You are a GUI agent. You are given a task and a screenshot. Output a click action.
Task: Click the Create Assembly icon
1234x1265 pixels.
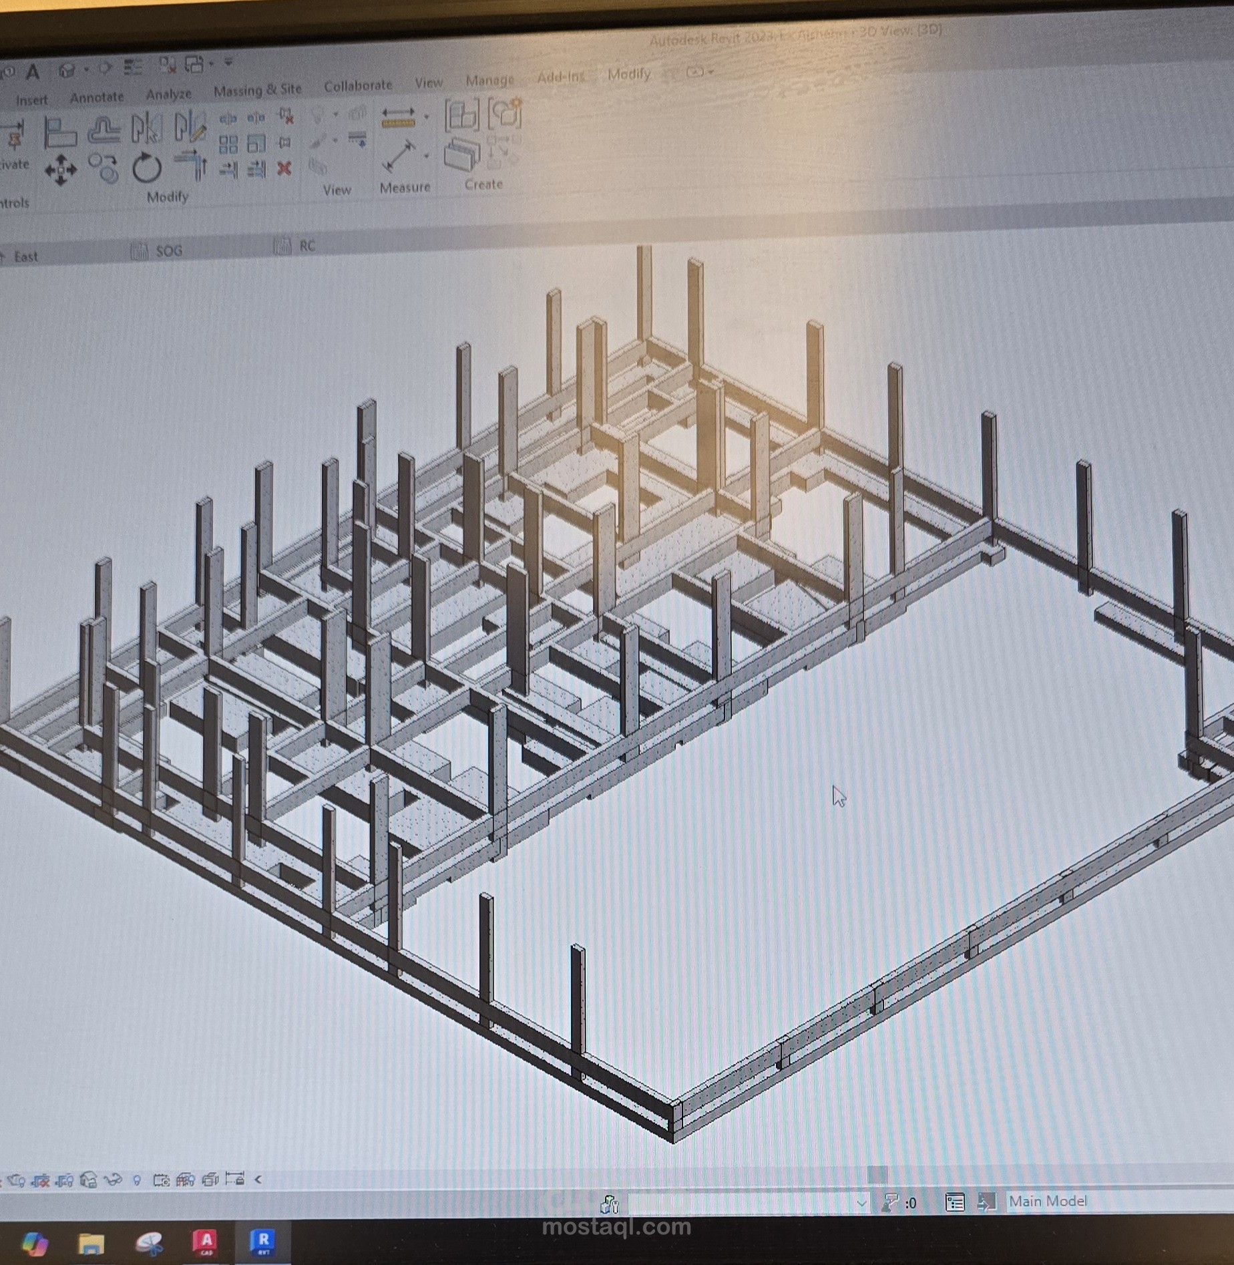[462, 116]
